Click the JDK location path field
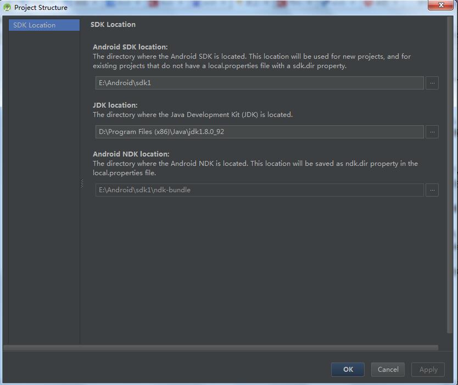Viewport: 458px width, 385px height. pyautogui.click(x=259, y=132)
